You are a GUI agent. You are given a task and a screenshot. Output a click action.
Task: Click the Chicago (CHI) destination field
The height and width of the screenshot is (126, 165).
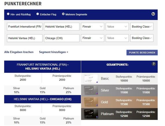[62, 38]
